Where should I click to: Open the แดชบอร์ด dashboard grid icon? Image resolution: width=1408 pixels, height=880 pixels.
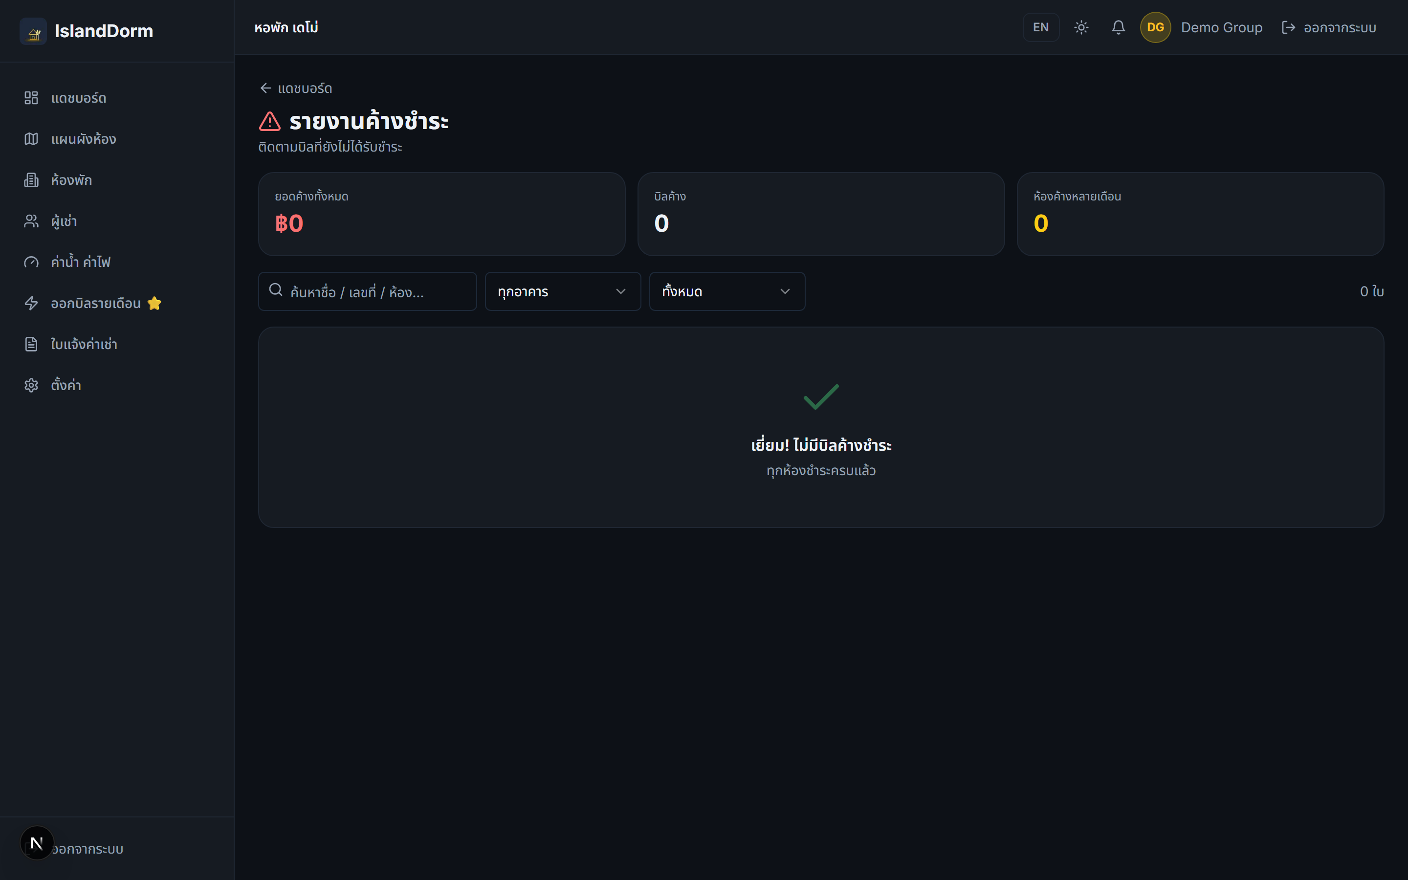click(31, 98)
